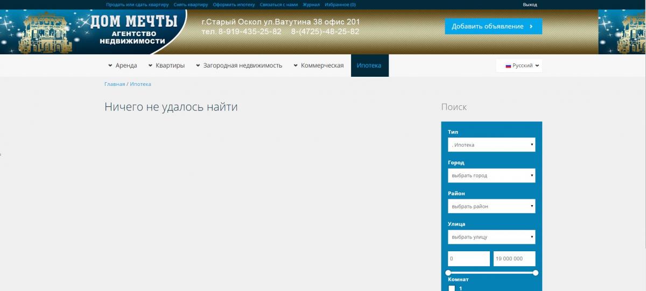Image resolution: width=646 pixels, height=291 pixels.
Task: Click the Выход link
Action: 530,4
